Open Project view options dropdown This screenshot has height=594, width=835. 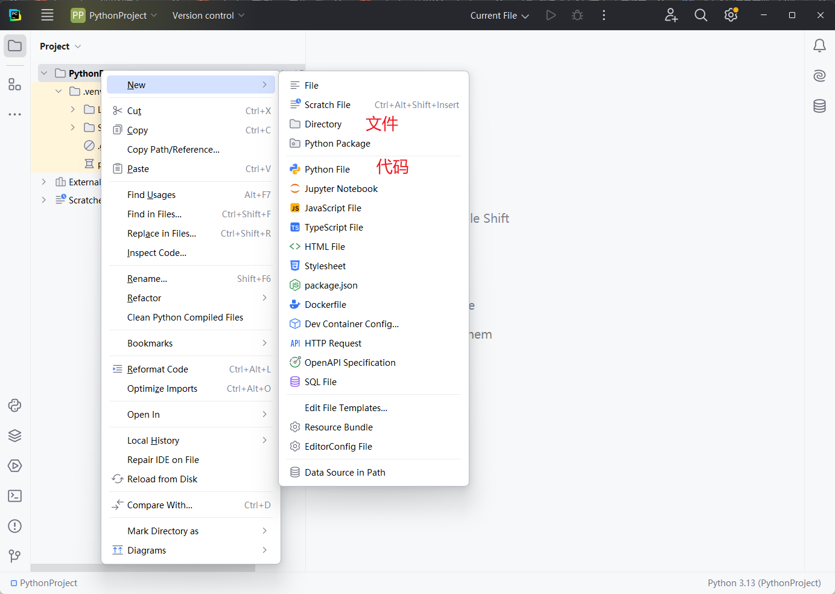point(60,46)
